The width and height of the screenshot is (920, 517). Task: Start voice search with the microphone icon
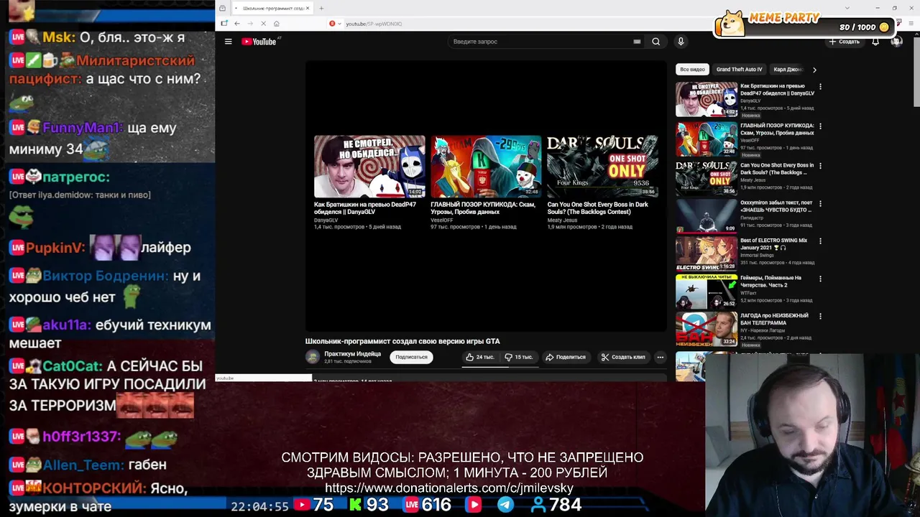click(681, 42)
